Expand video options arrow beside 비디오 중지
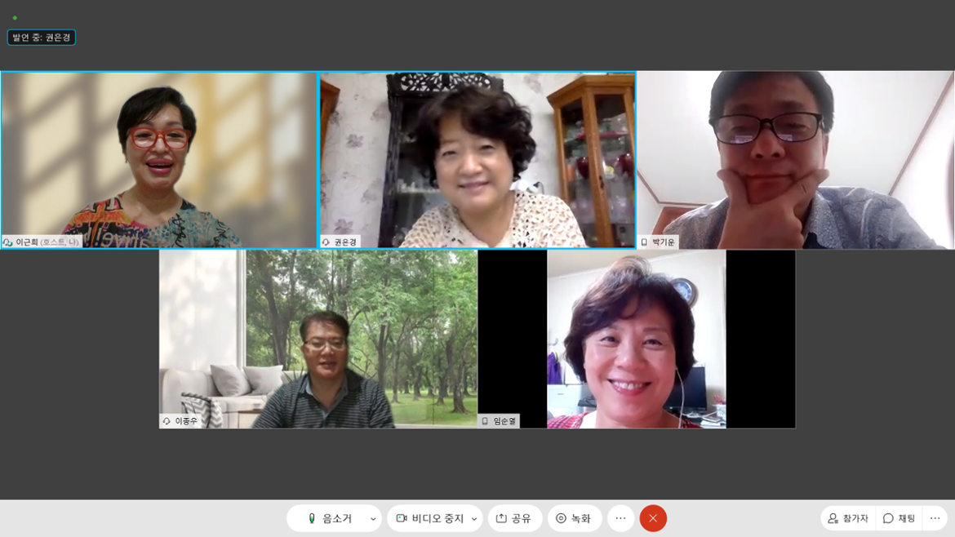The height and width of the screenshot is (537, 955). pos(473,519)
